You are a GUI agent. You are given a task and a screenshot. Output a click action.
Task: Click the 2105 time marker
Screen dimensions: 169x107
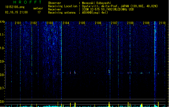(82, 23)
